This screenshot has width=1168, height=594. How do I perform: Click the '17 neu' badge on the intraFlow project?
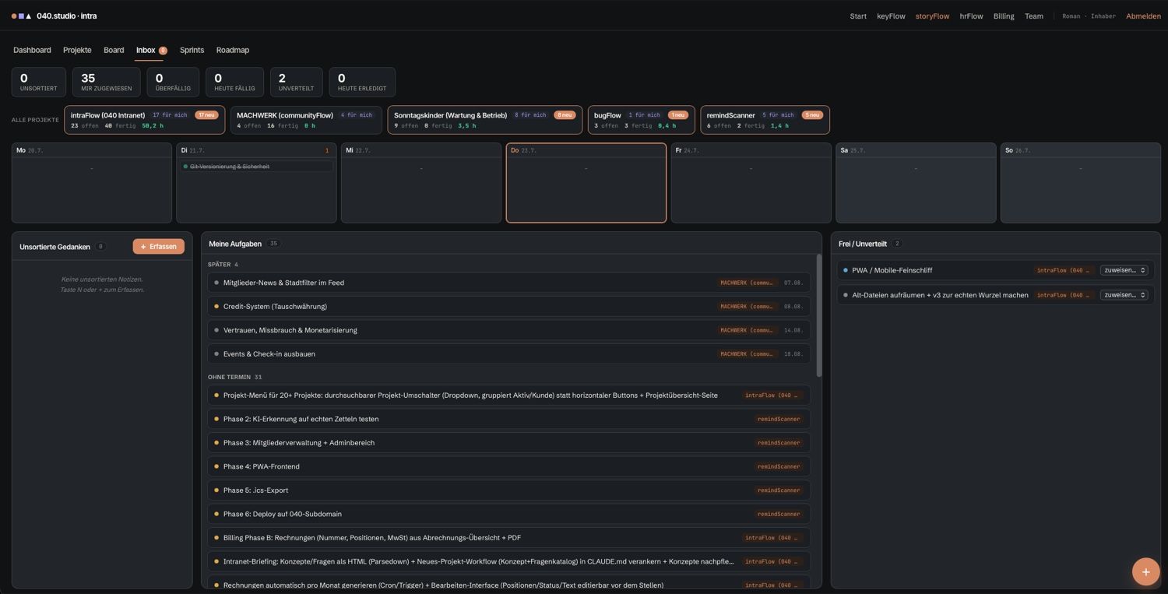(x=206, y=115)
